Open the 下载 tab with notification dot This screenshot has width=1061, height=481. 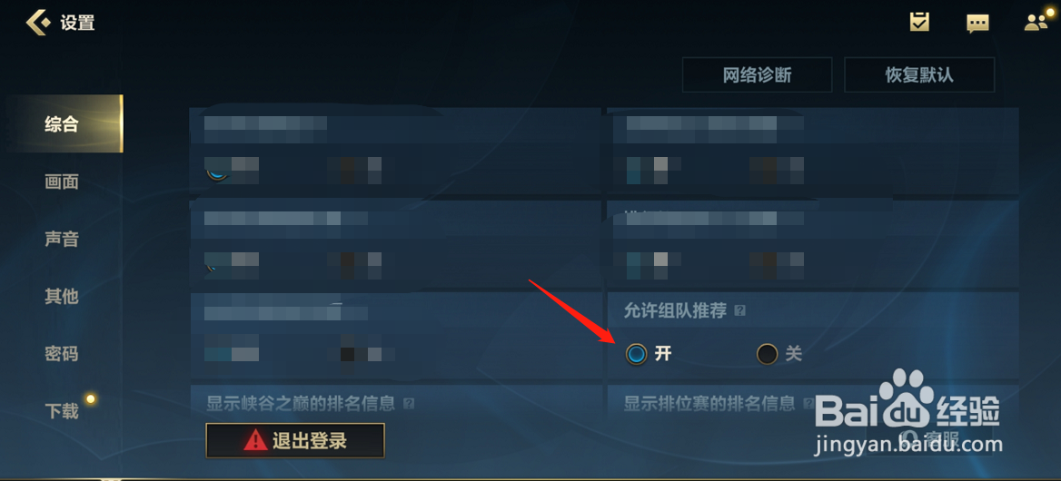[x=63, y=411]
